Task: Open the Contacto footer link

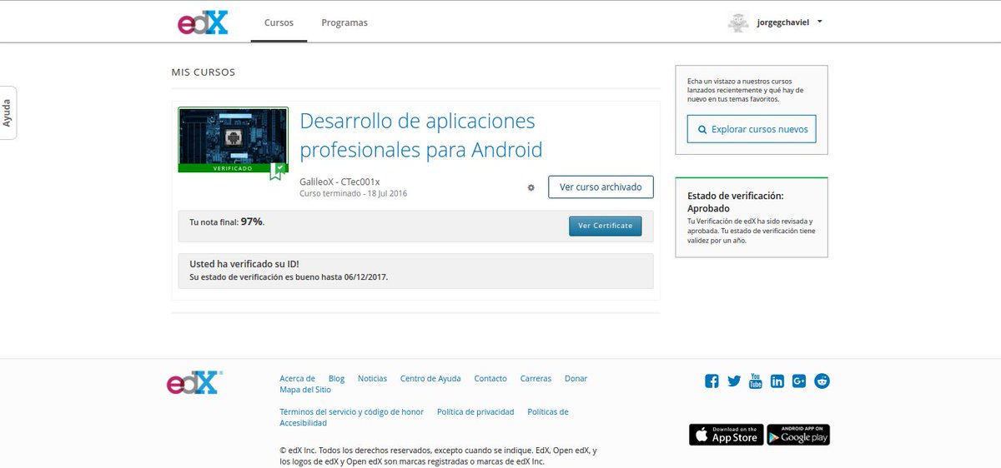Action: coord(490,378)
